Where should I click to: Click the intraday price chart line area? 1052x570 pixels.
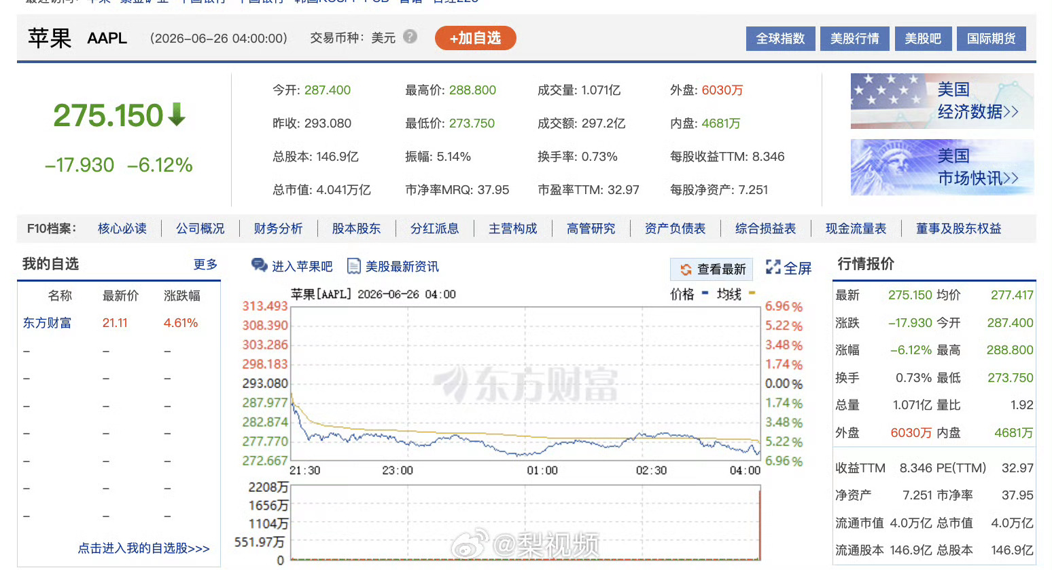point(525,383)
